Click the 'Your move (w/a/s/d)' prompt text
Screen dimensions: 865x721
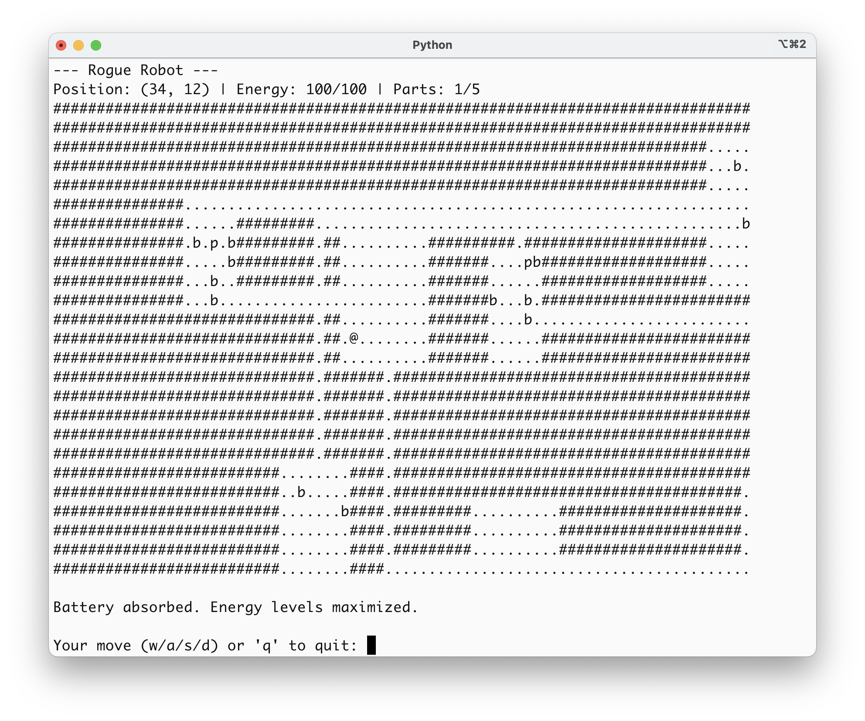click(x=136, y=646)
